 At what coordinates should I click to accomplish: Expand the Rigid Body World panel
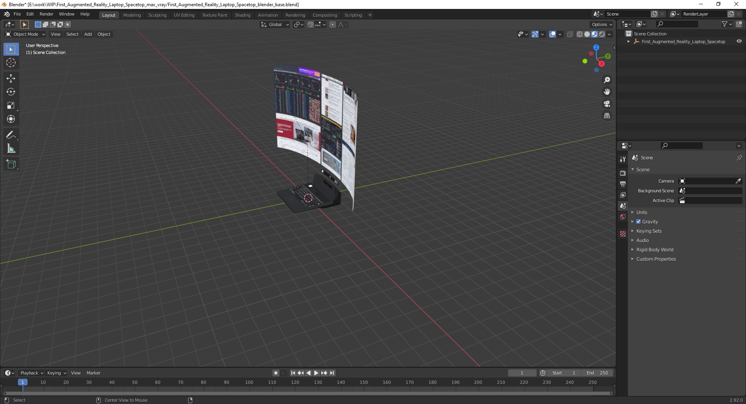(x=655, y=249)
